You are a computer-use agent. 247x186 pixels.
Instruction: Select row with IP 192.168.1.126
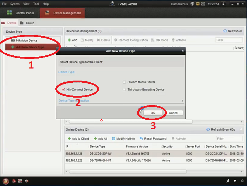(154, 154)
